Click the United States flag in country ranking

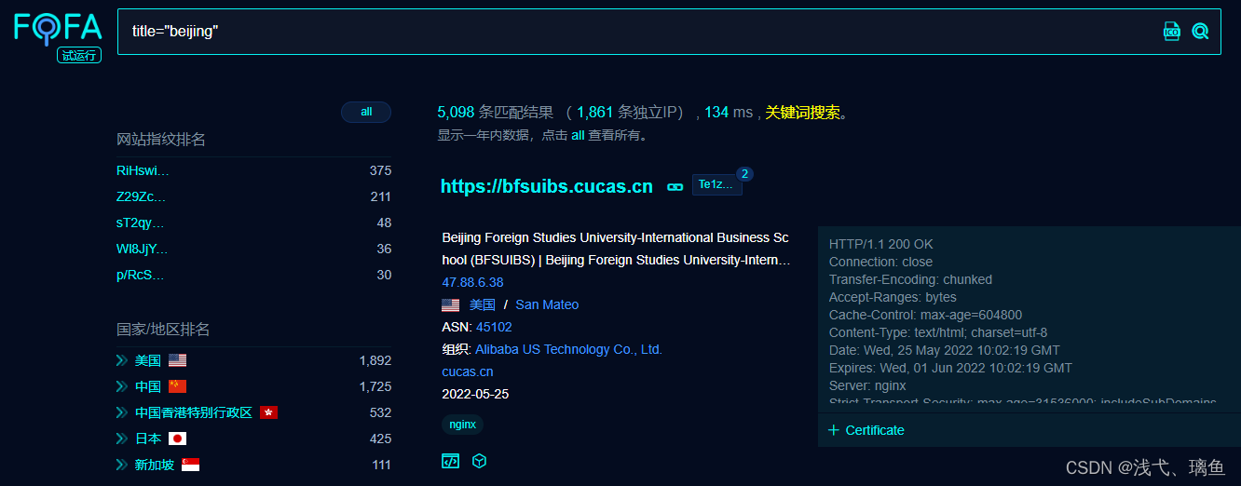[178, 360]
